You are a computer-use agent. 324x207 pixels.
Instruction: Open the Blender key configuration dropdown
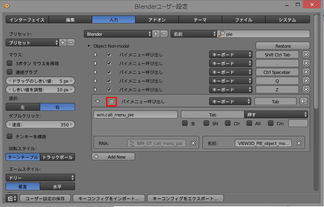tap(118, 34)
